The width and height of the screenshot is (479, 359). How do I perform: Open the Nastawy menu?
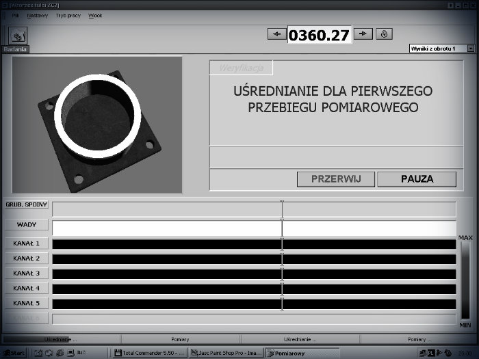click(38, 15)
